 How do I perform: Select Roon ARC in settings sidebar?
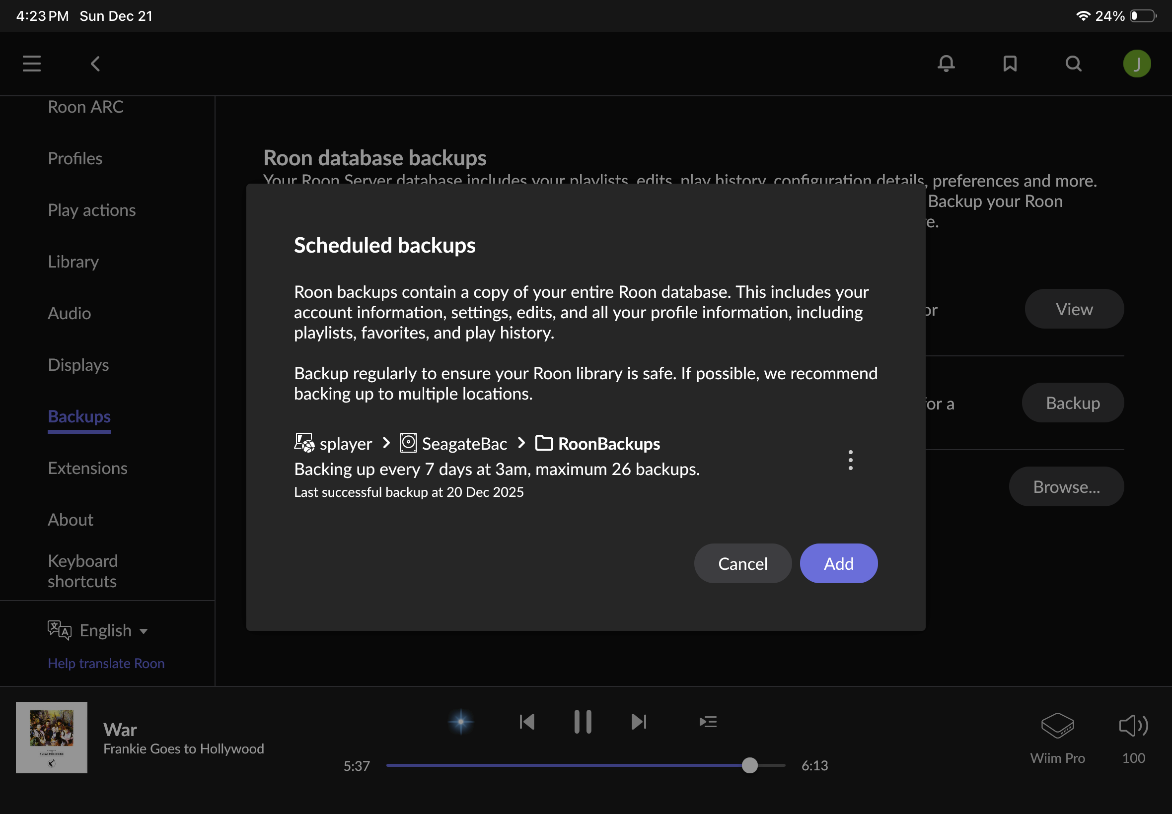(86, 107)
